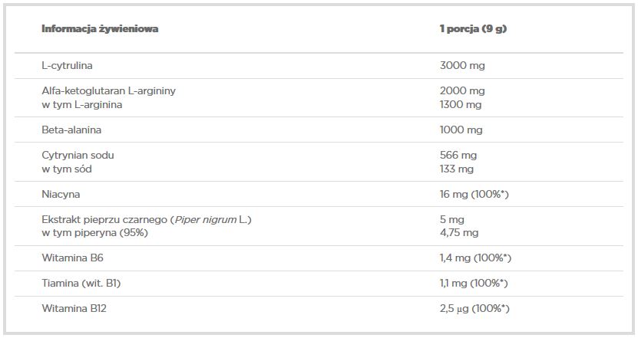Click the "w tym piperyna (95%)" line
The height and width of the screenshot is (338, 638).
click(94, 232)
